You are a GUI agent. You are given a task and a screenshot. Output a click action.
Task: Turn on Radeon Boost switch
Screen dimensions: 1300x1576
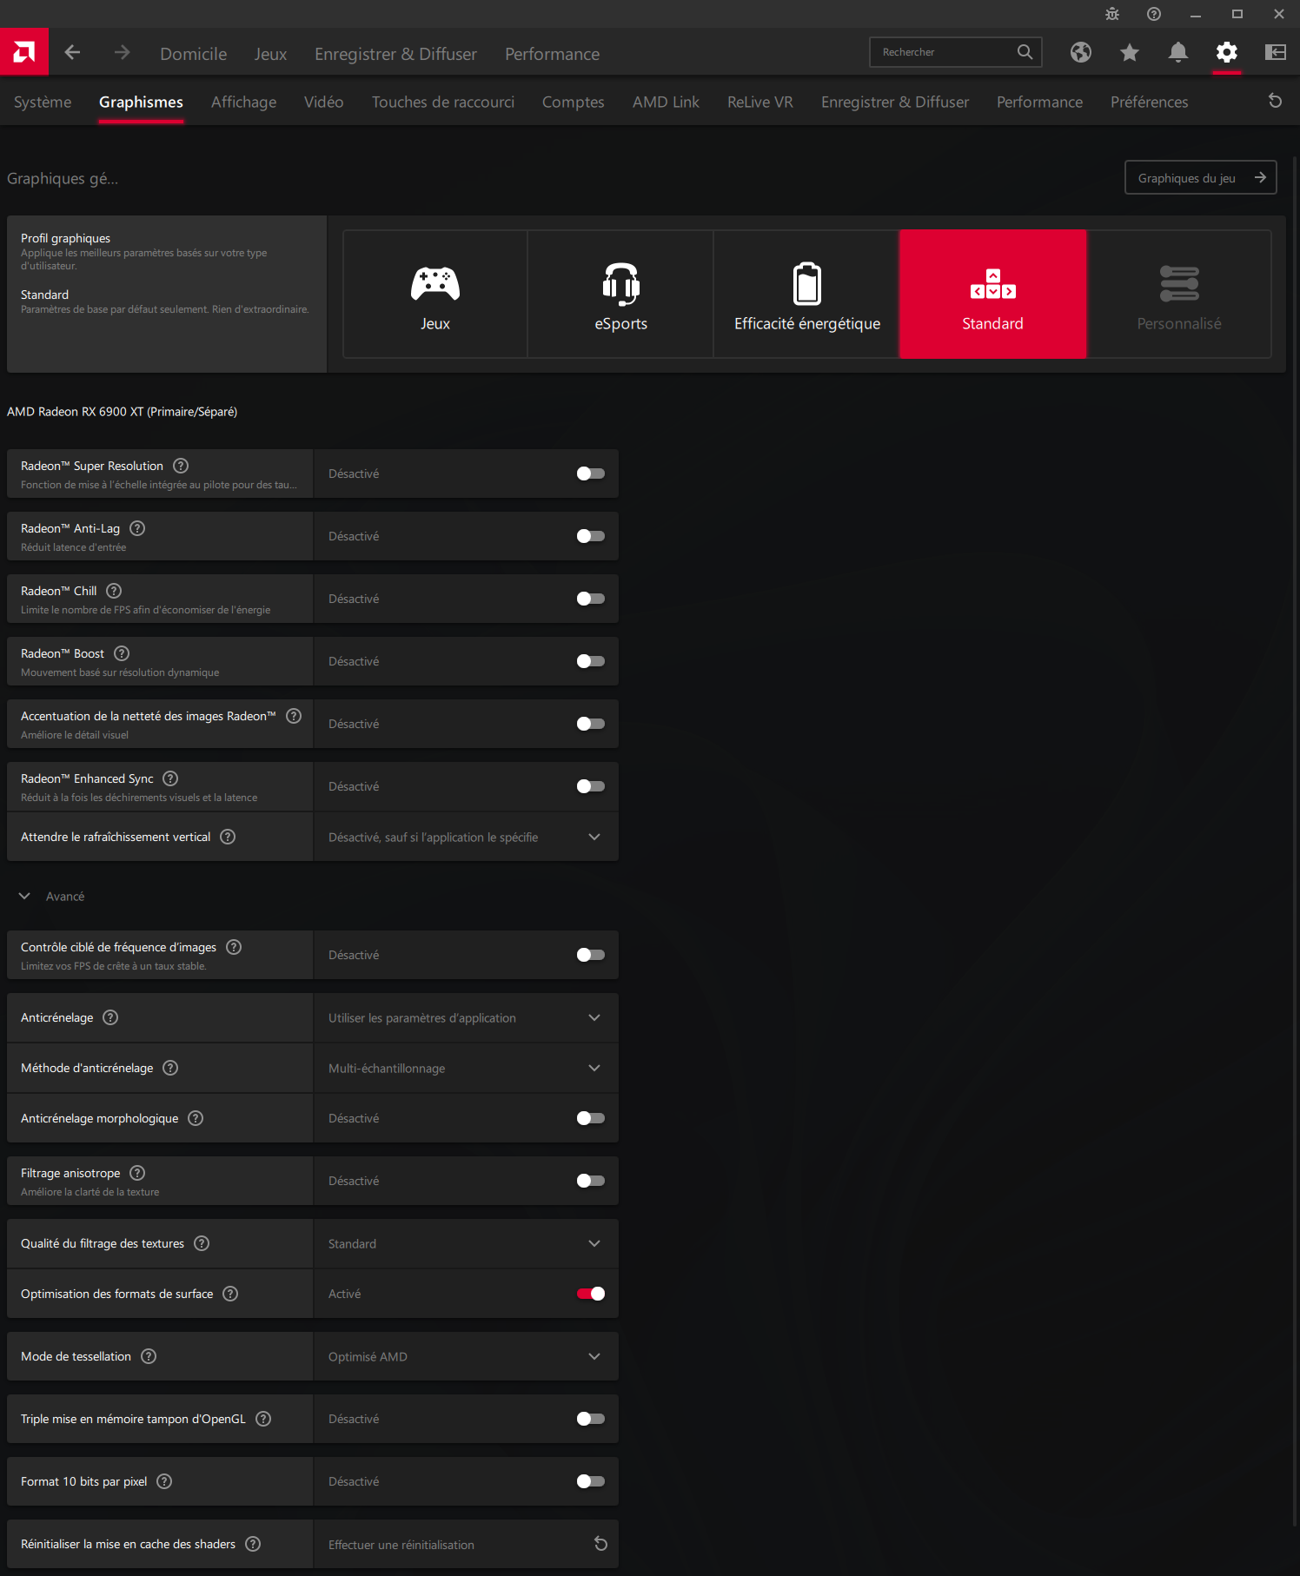590,661
